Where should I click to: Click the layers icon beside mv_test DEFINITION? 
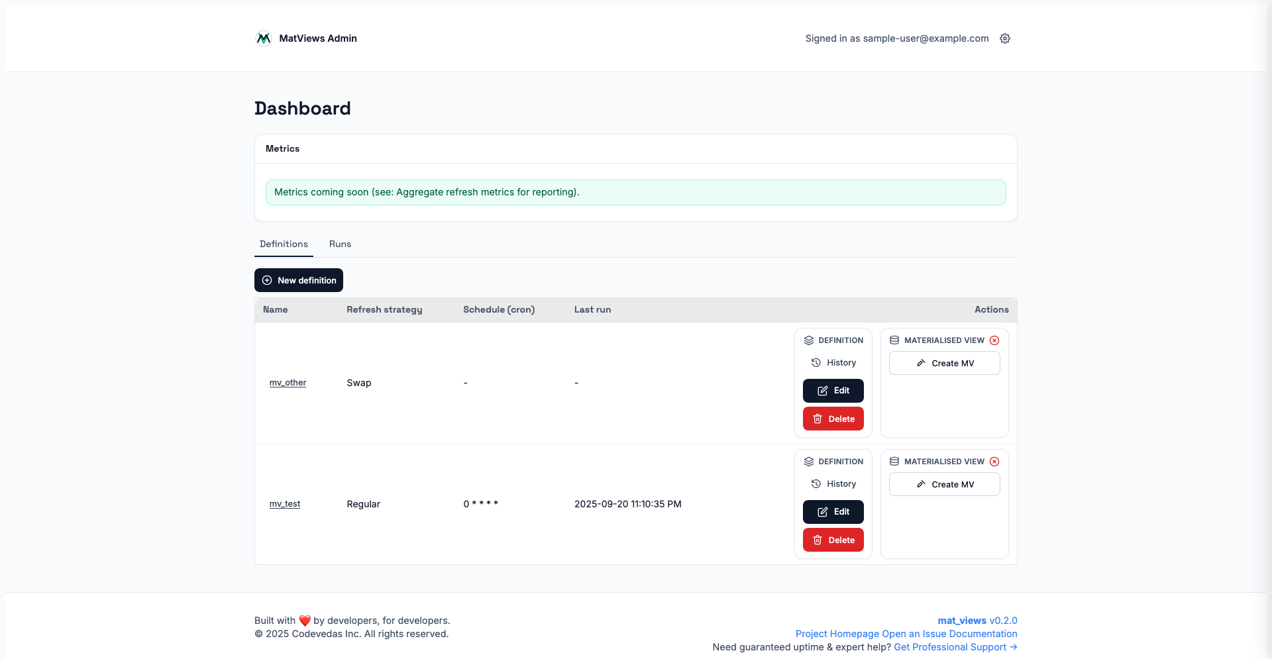(808, 462)
